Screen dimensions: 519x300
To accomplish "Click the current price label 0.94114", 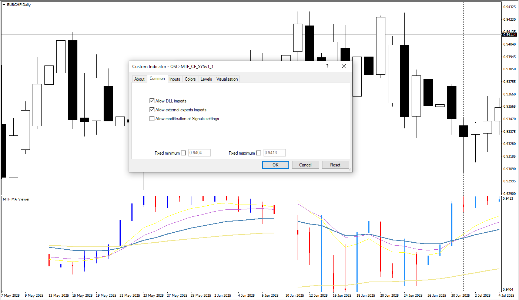I will 509,34.
